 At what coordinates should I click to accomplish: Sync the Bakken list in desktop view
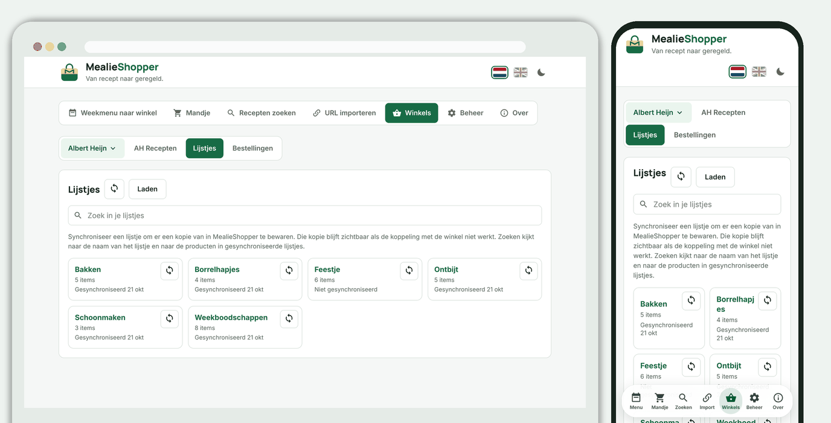[x=170, y=271]
